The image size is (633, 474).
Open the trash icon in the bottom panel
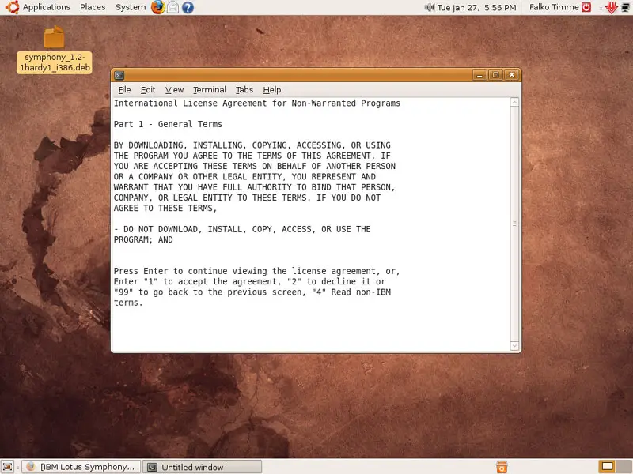coord(502,467)
